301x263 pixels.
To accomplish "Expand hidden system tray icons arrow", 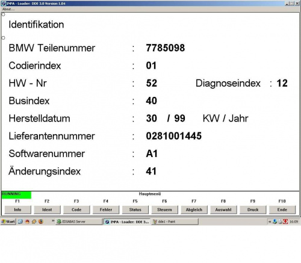I will click(x=270, y=221).
